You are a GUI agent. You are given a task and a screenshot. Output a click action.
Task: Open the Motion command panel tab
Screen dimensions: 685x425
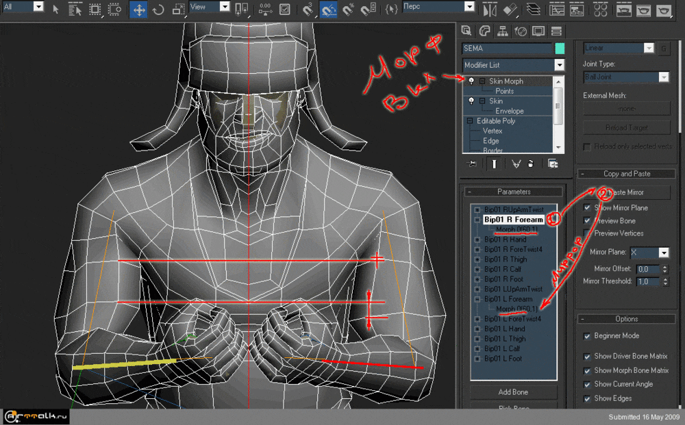520,31
